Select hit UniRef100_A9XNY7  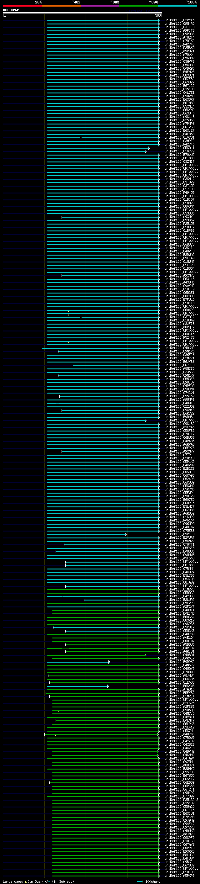tap(179, 452)
